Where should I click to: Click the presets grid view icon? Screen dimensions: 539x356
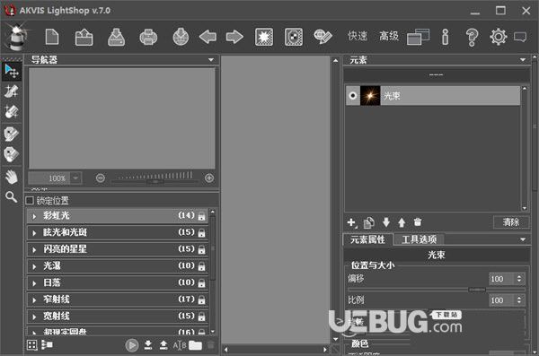(x=32, y=345)
